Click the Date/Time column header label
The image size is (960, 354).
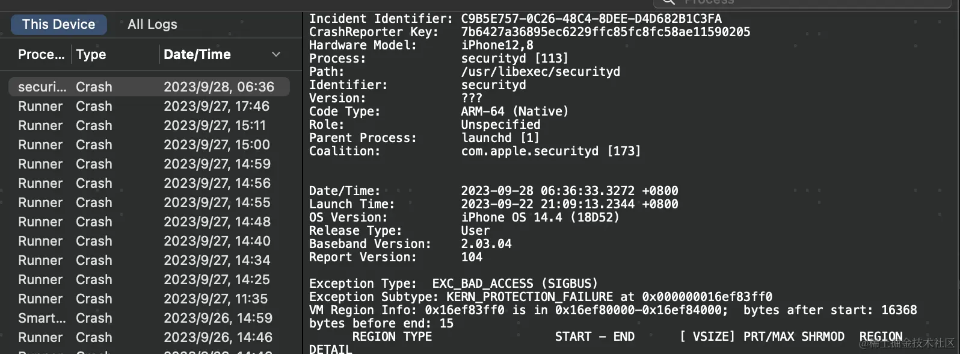(x=197, y=55)
